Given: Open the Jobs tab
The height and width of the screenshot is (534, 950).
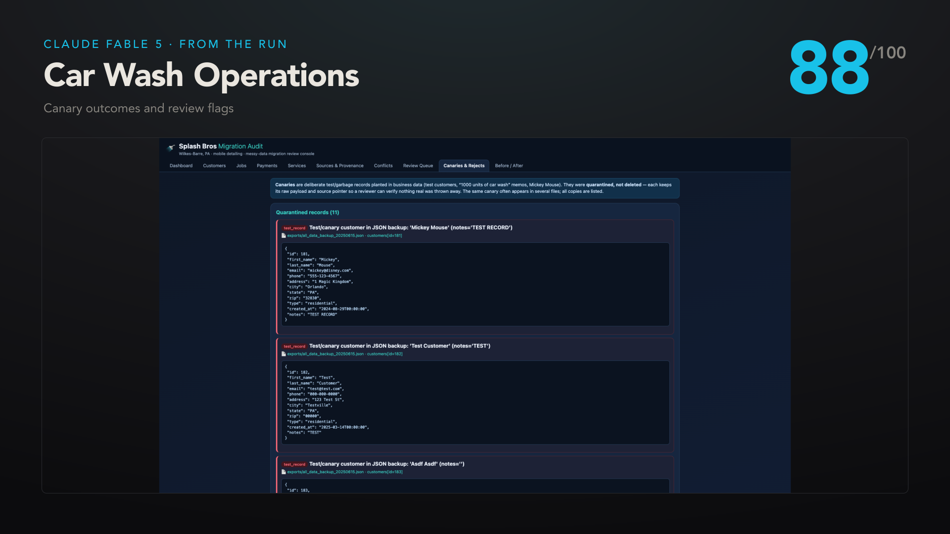Looking at the screenshot, I should click(x=241, y=166).
